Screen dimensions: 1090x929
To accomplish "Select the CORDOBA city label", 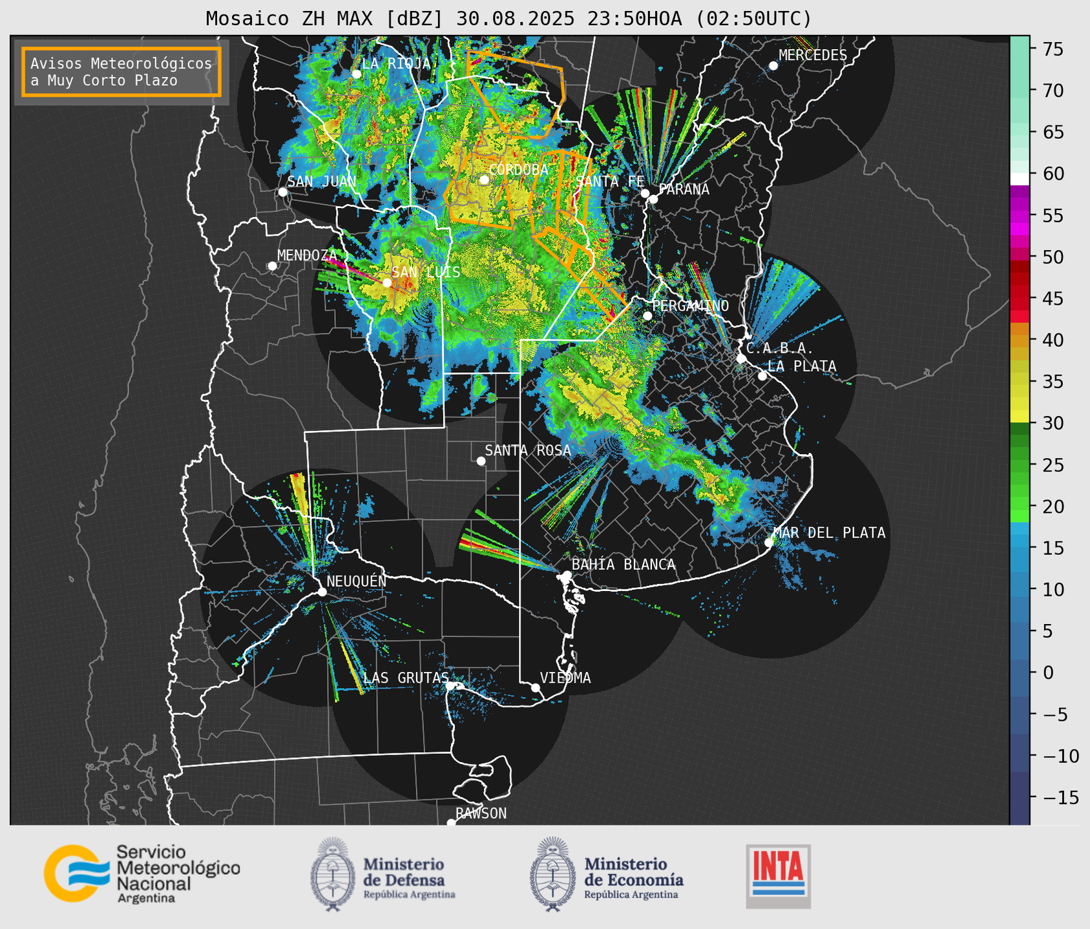I will (518, 170).
